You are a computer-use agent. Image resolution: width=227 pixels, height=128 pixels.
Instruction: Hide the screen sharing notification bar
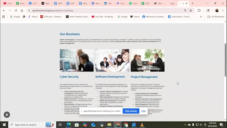tap(144, 111)
